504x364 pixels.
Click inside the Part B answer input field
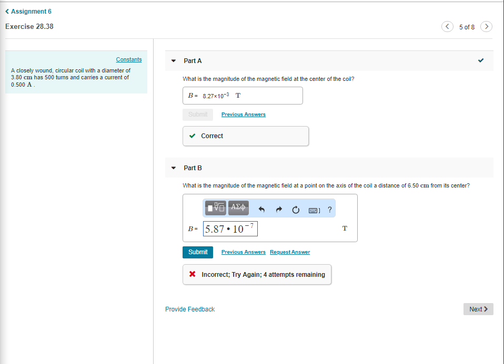(230, 228)
